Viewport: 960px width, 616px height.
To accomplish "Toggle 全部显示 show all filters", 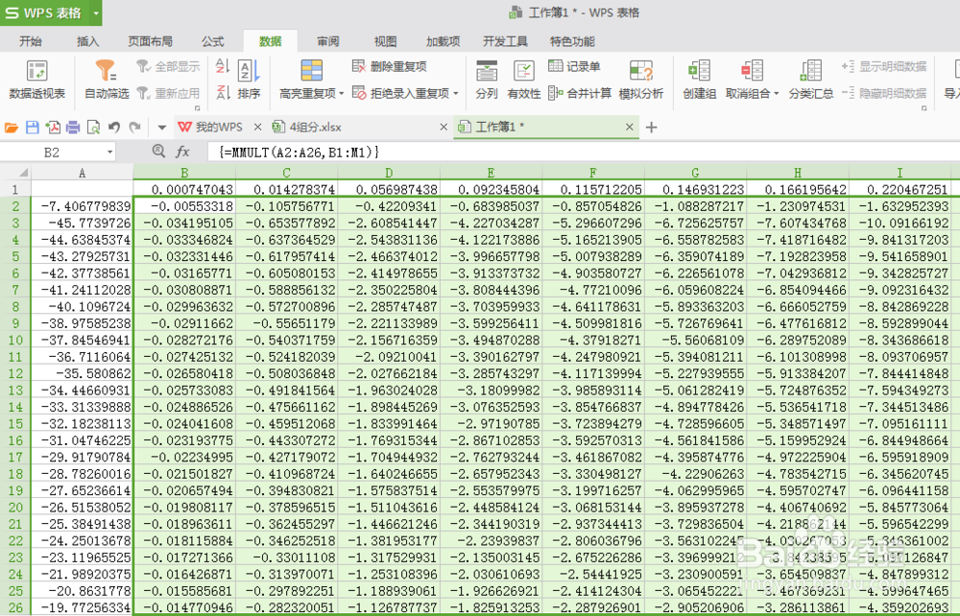I will (x=170, y=64).
